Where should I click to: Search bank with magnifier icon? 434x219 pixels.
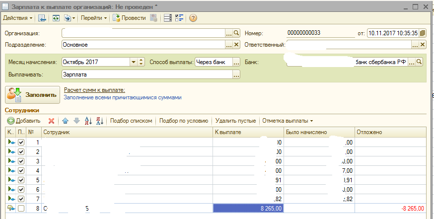click(419, 62)
